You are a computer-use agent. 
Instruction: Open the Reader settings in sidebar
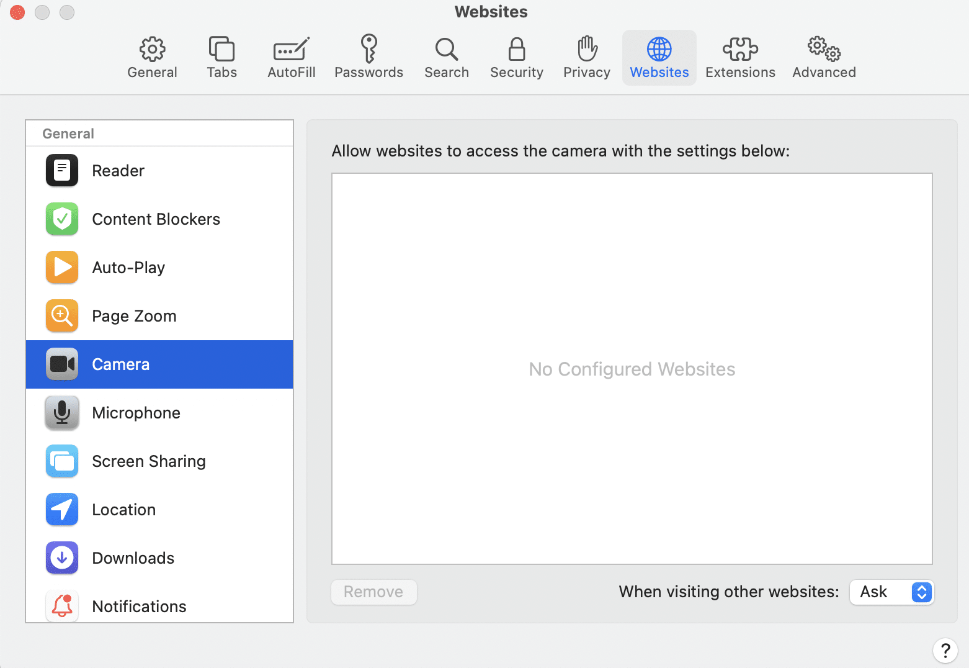118,171
